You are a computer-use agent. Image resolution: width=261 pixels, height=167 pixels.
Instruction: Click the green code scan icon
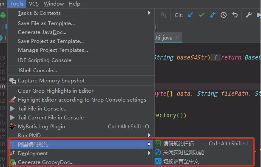(x=157, y=143)
